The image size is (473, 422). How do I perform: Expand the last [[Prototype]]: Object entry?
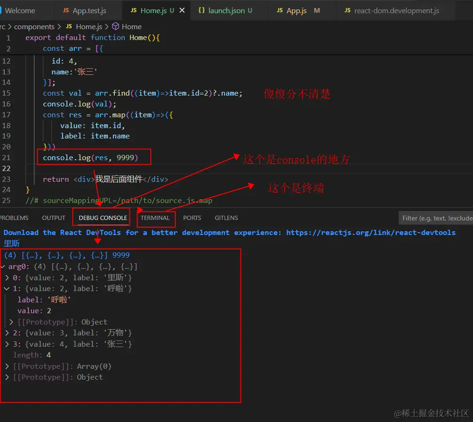pos(7,377)
